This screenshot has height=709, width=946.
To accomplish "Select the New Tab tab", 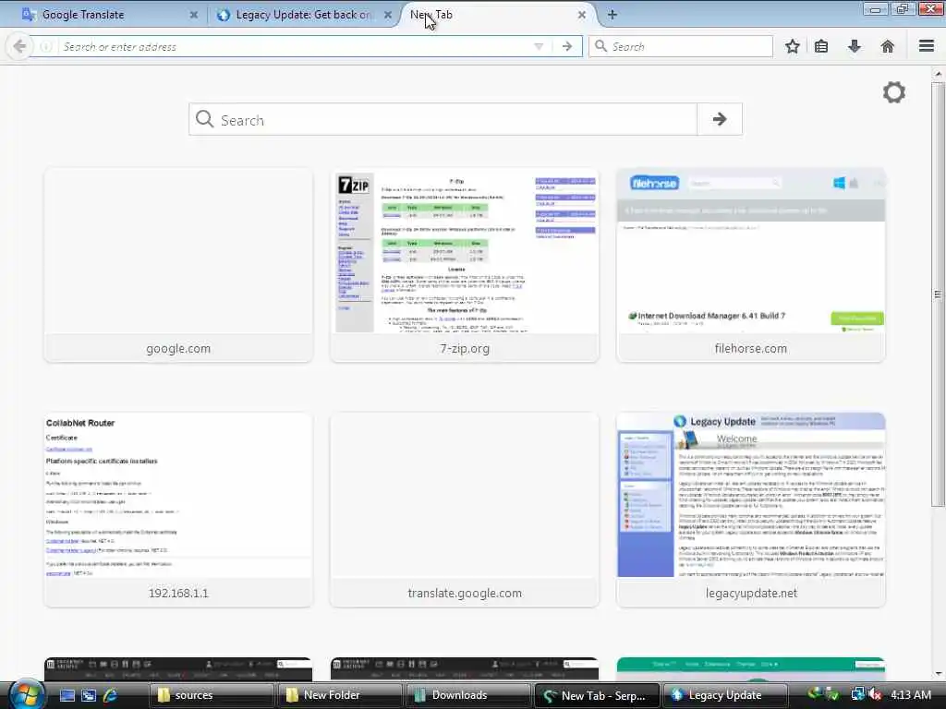I will [495, 15].
